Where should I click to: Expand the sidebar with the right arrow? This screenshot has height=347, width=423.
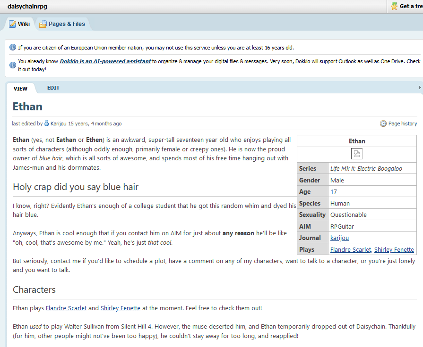click(x=420, y=88)
